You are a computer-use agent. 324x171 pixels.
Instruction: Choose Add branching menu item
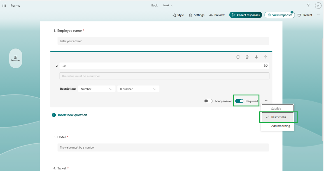coord(277,126)
